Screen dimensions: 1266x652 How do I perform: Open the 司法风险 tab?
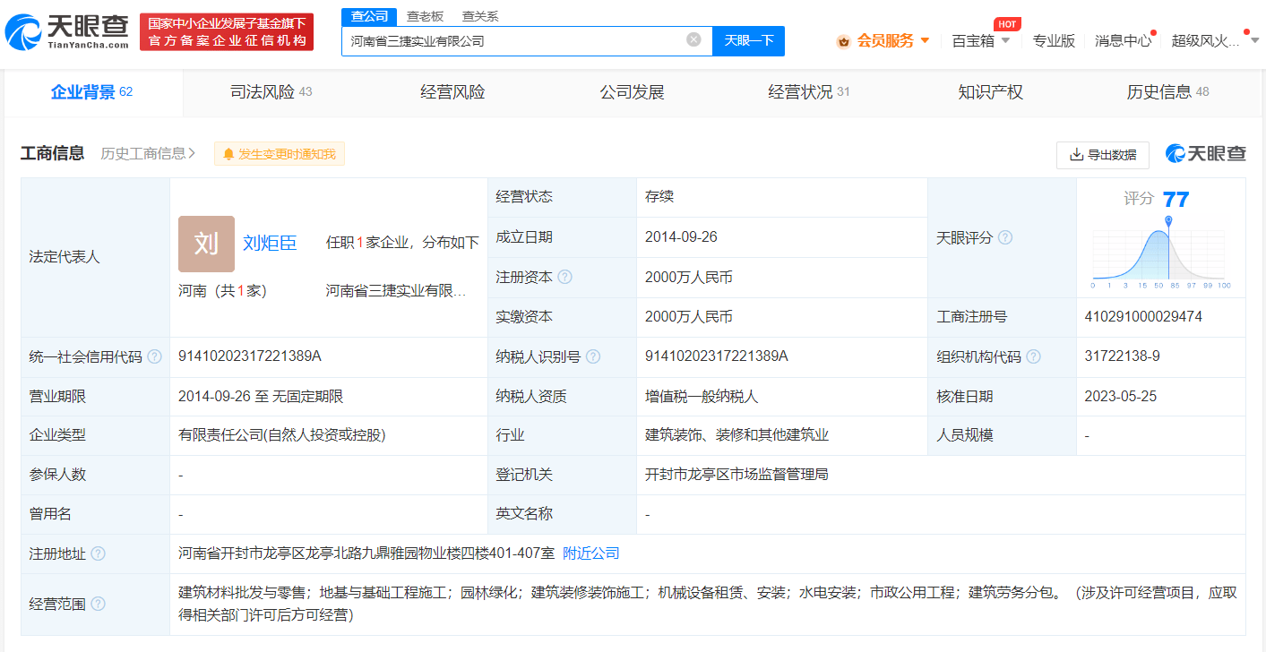(x=271, y=91)
